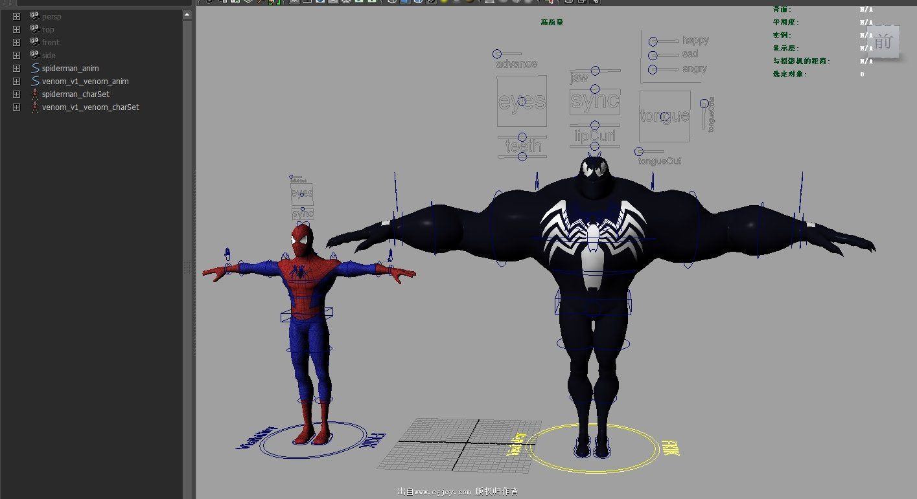Click the happy expression slider handle
The image size is (917, 499).
pos(653,42)
